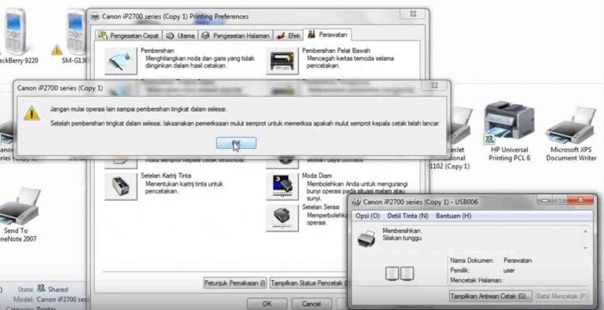Switch to the Pengesetan Cepat tab
The width and height of the screenshot is (604, 310).
click(129, 35)
